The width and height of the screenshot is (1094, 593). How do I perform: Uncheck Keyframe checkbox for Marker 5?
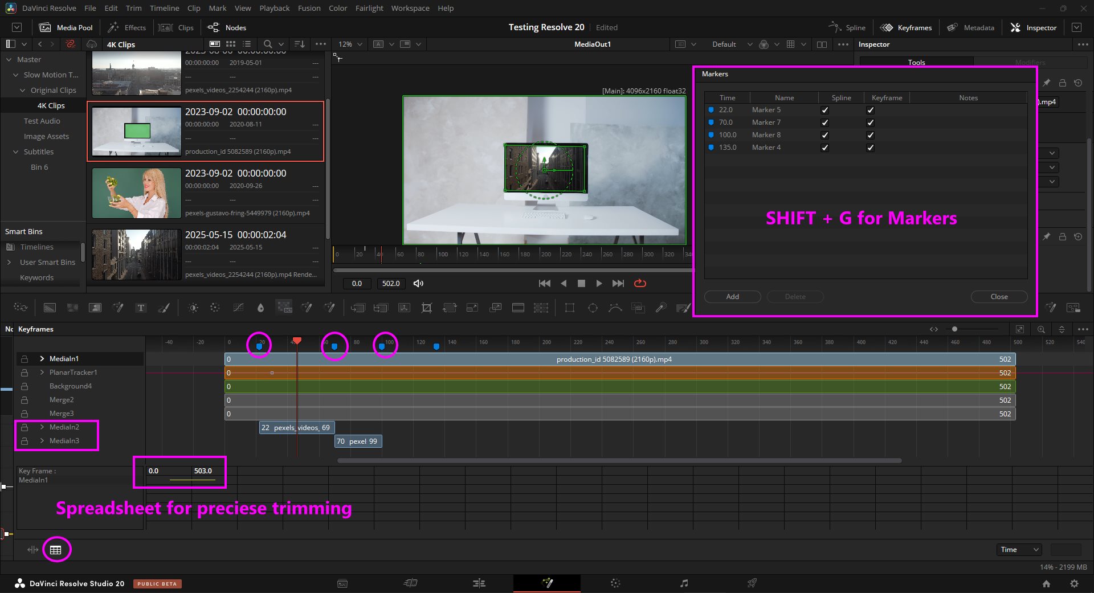pos(870,110)
